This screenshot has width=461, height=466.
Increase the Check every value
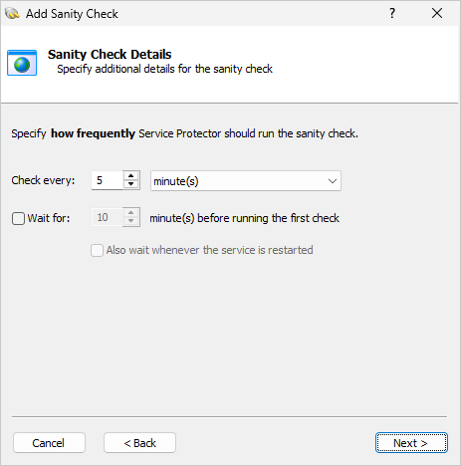[x=131, y=176]
